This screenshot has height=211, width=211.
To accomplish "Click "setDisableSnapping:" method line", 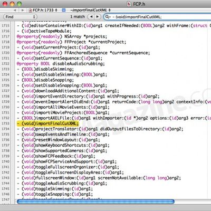I will (x=62, y=85).
